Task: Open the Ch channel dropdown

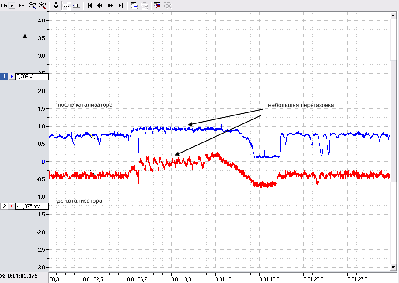Action: pos(12,6)
